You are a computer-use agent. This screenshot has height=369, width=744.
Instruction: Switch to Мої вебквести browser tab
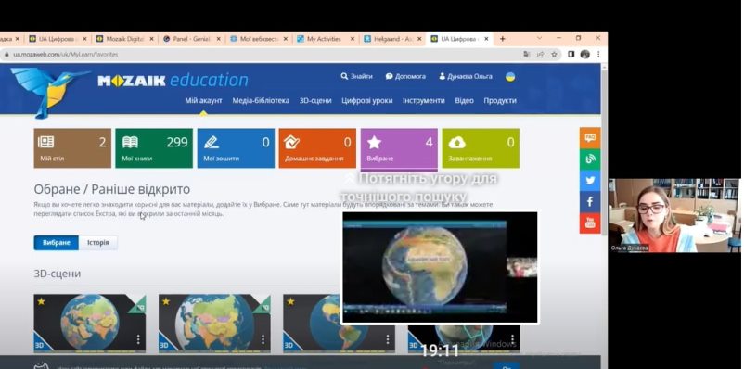click(259, 39)
